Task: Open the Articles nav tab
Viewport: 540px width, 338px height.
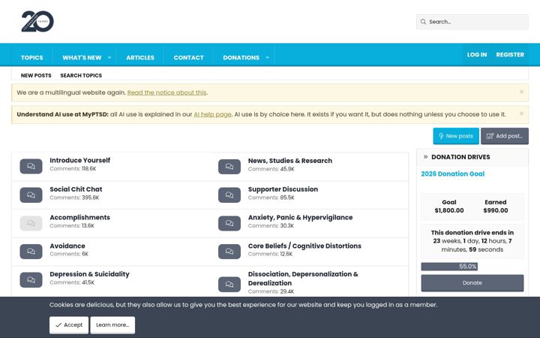Action: (140, 58)
